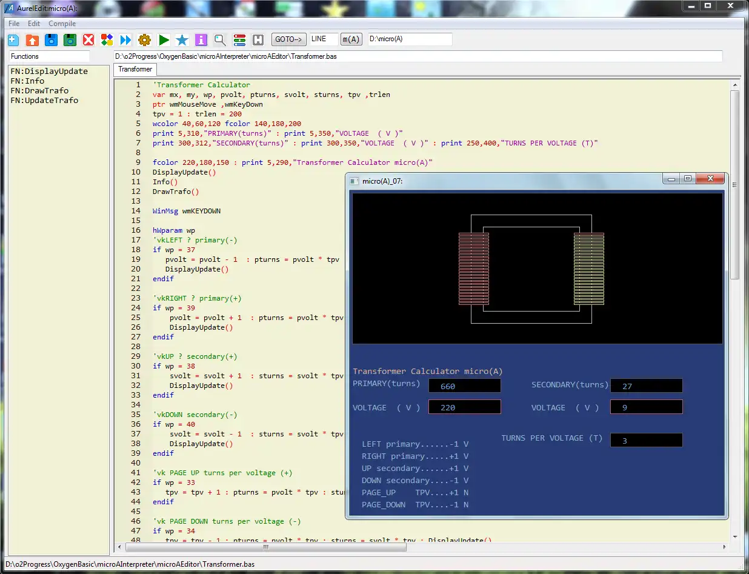The height and width of the screenshot is (574, 749).
Task: Click the orange gear compile icon
Action: click(144, 40)
